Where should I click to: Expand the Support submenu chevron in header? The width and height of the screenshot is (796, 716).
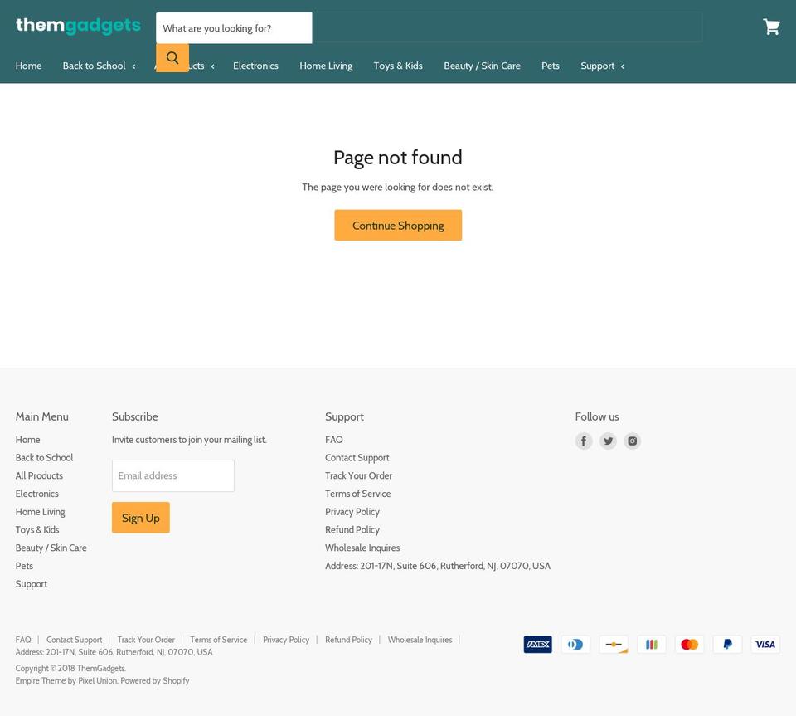623,66
